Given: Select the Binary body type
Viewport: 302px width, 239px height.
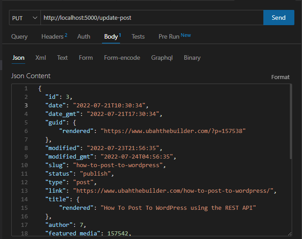Looking at the screenshot, I should tap(192, 58).
